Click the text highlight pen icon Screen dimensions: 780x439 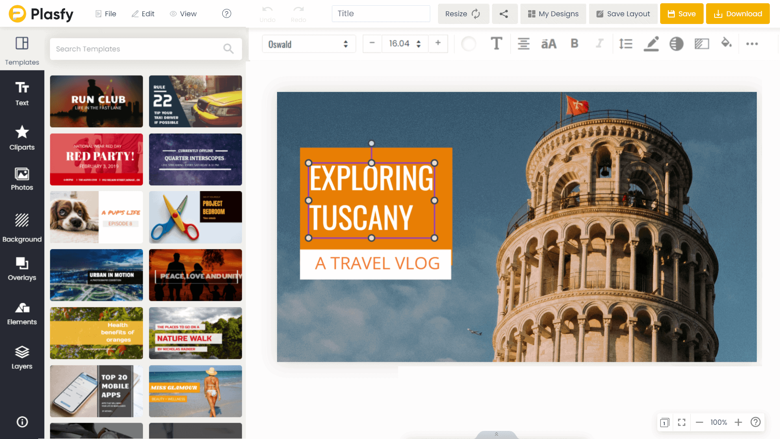[x=651, y=43]
